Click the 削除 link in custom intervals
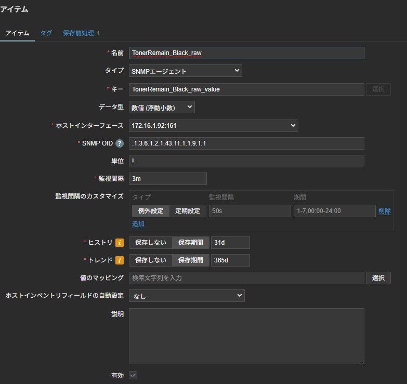Image resolution: width=407 pixels, height=384 pixels. pos(385,211)
